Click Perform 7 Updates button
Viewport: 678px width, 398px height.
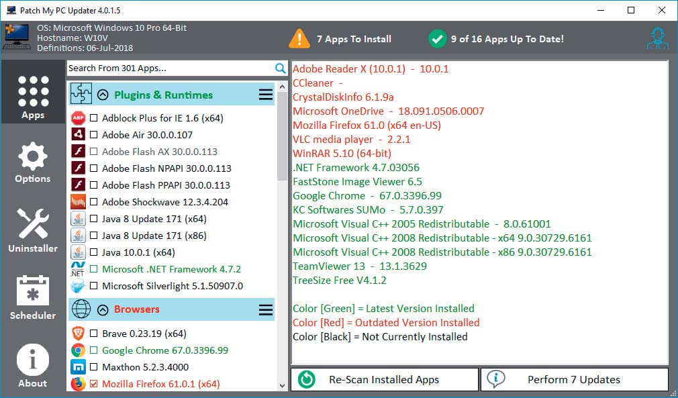coord(574,379)
